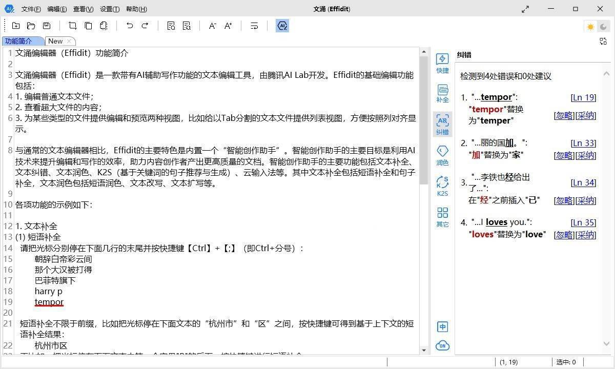Click the editor scroll-down arrow
615x369 pixels.
click(x=424, y=350)
